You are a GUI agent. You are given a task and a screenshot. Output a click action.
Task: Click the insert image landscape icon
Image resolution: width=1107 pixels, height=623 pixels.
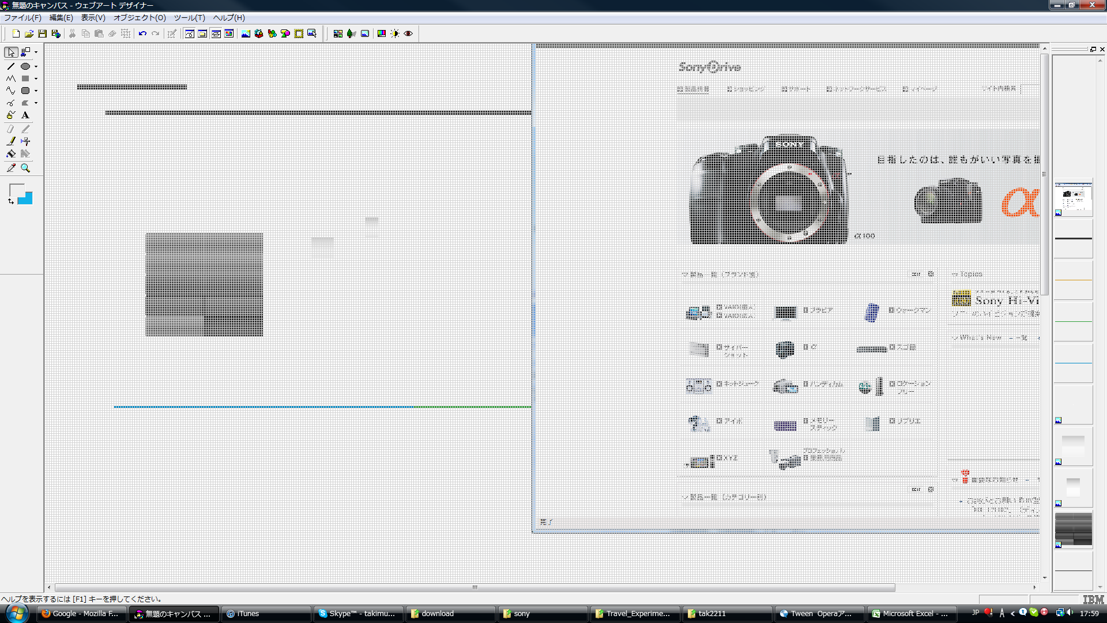coord(246,33)
